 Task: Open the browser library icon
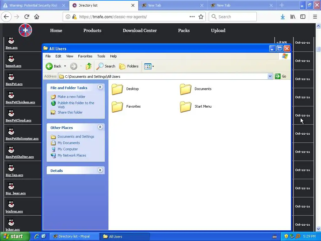[293, 17]
